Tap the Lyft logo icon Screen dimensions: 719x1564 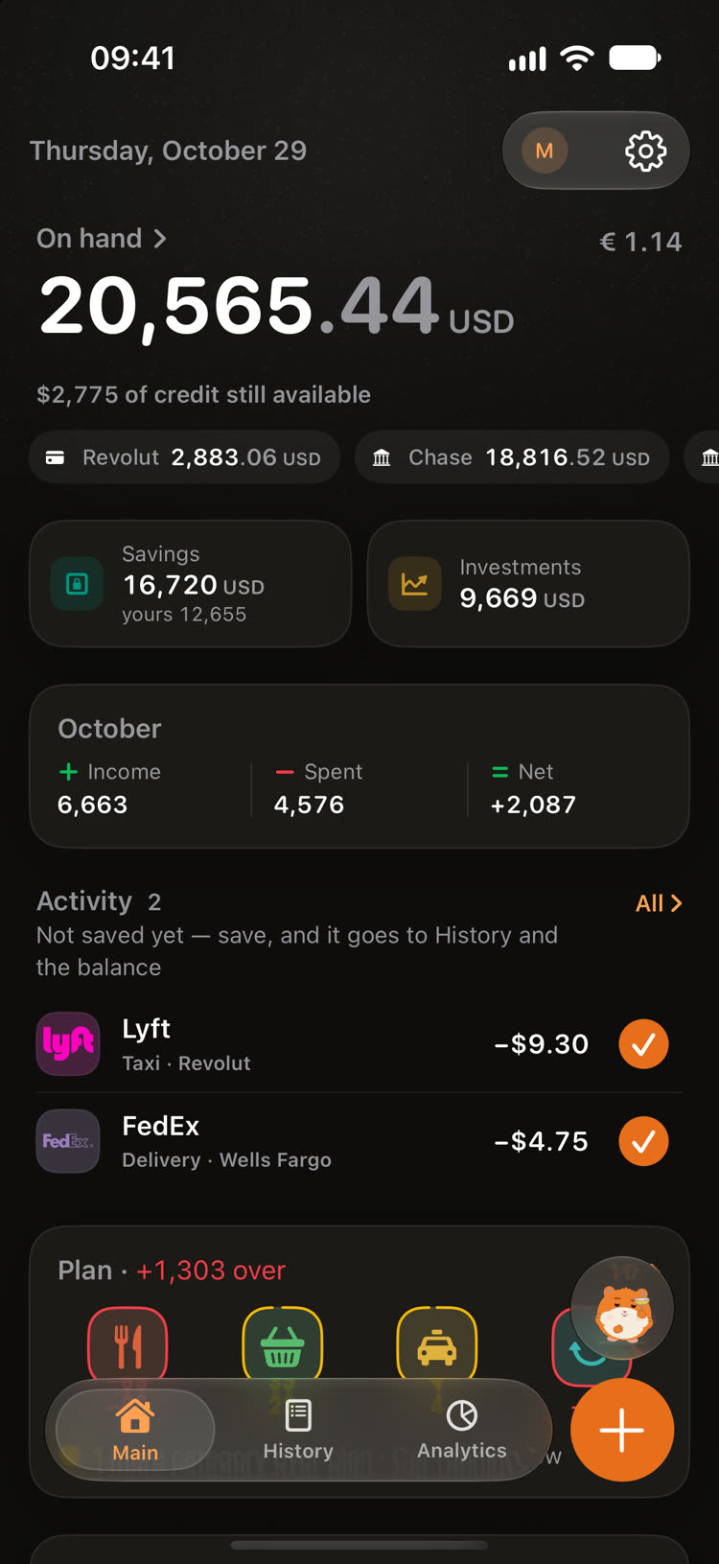68,1043
